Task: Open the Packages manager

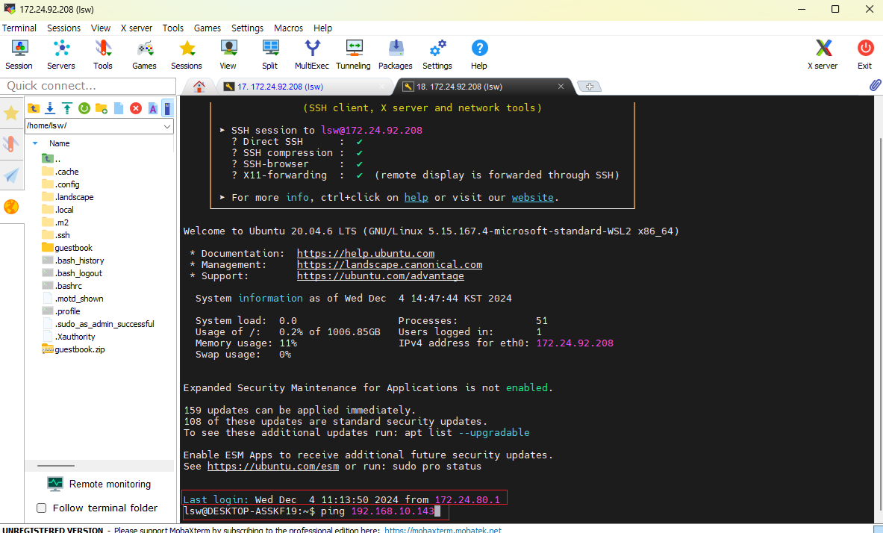Action: pyautogui.click(x=396, y=54)
